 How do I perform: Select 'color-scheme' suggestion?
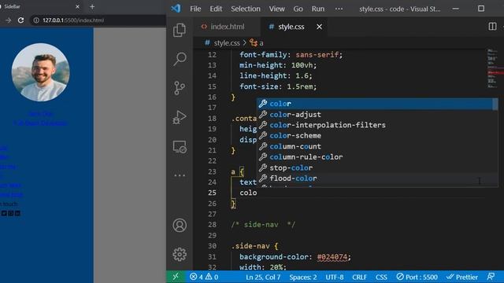(x=375, y=136)
